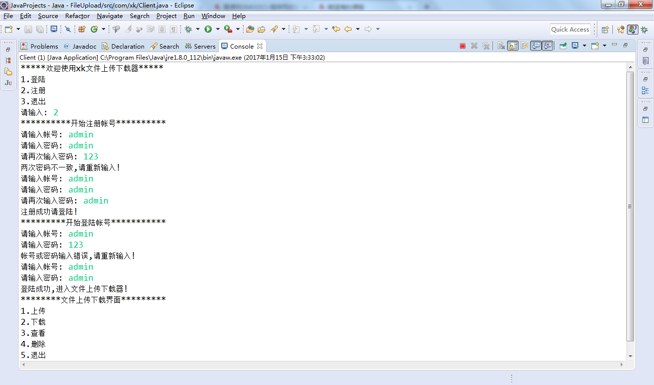Restore the left sidebar view stack

(x=8, y=50)
